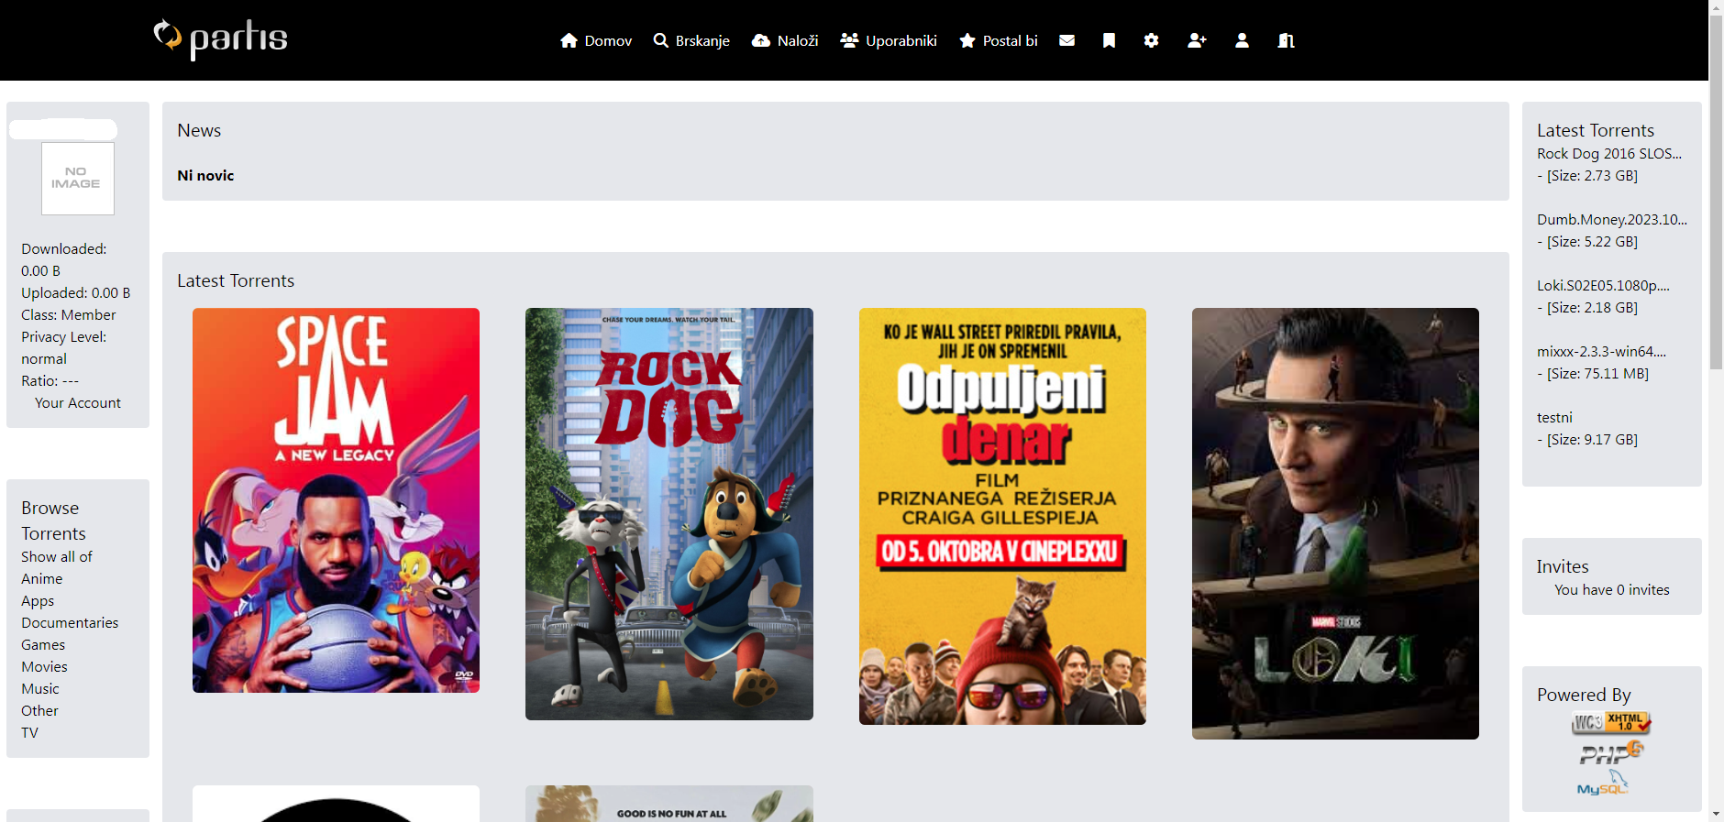Open Dumb.Money.2023.10... torrent link

[1612, 219]
